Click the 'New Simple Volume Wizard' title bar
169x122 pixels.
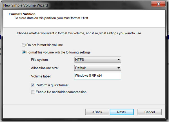tap(25, 5)
